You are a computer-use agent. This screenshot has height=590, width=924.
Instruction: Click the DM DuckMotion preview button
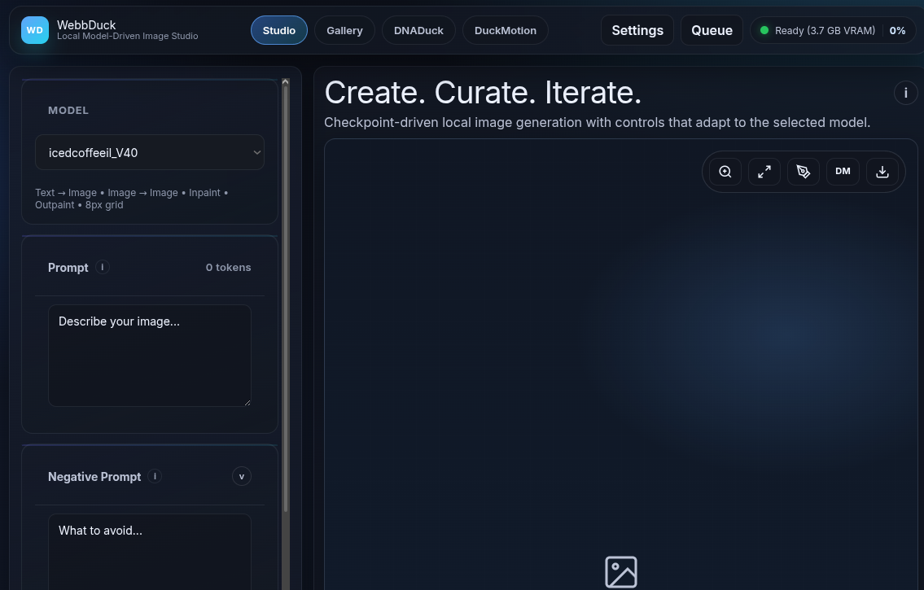(x=843, y=172)
